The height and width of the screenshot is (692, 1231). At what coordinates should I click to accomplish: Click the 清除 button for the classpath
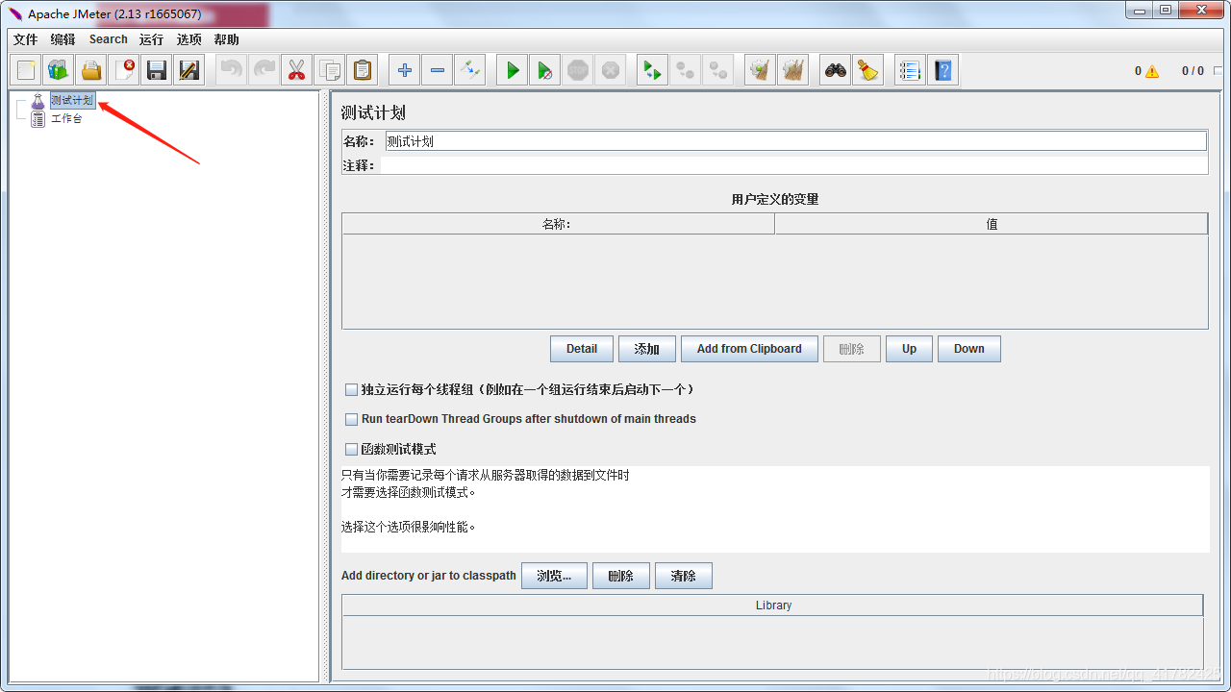click(684, 576)
